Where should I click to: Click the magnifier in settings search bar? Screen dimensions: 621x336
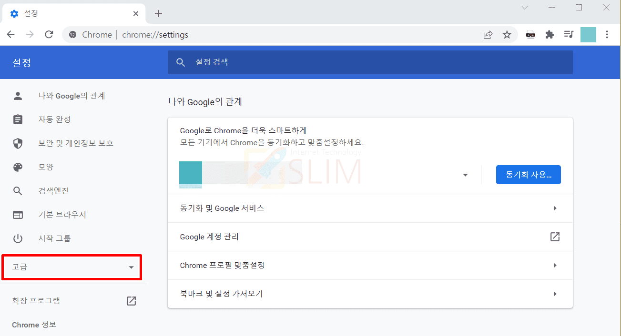click(x=181, y=62)
